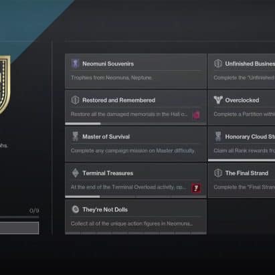The height and width of the screenshot is (275, 275).
Task: Click the Honorary Cloud Strider icon
Action: (x=218, y=136)
